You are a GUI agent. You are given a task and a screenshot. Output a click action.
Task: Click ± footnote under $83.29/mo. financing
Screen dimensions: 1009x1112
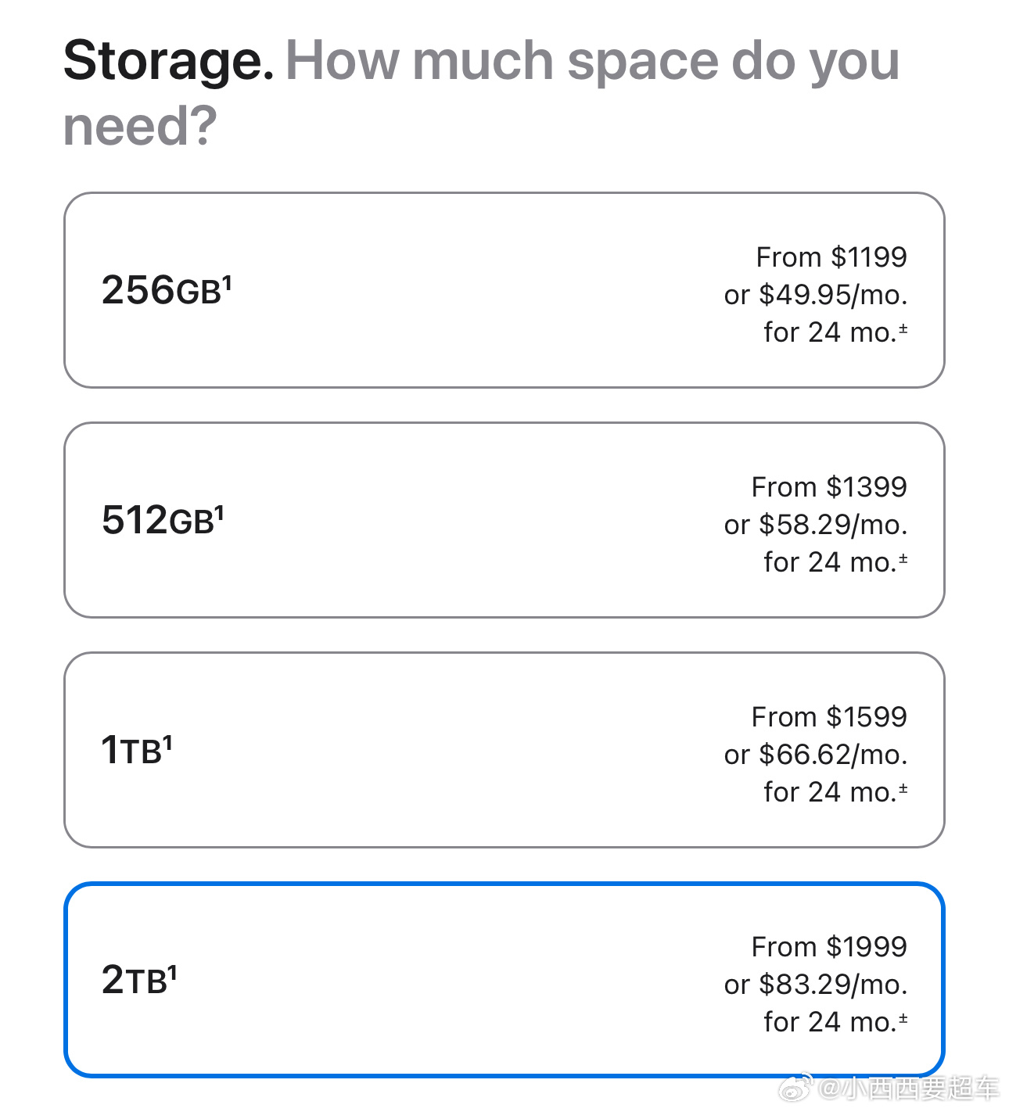903,1019
